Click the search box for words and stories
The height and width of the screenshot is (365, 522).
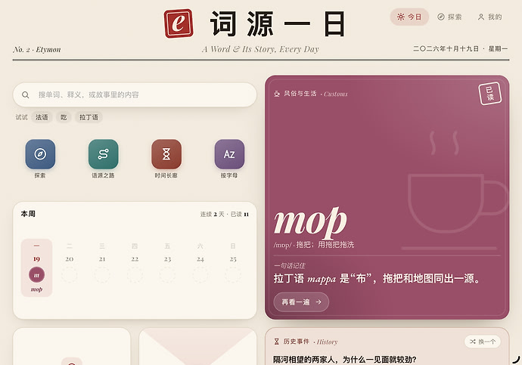pos(135,94)
